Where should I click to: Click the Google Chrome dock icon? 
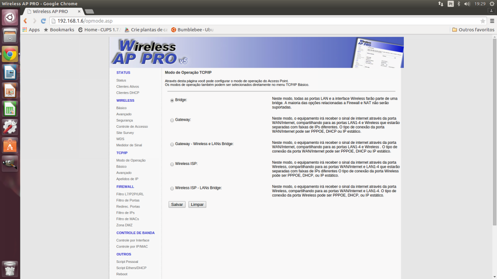pyautogui.click(x=10, y=54)
